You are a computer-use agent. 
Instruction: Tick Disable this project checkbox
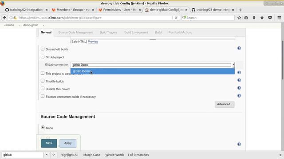(43, 88)
